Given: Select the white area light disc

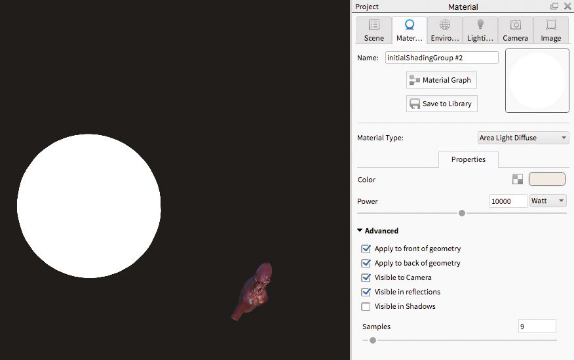Looking at the screenshot, I should 89,206.
